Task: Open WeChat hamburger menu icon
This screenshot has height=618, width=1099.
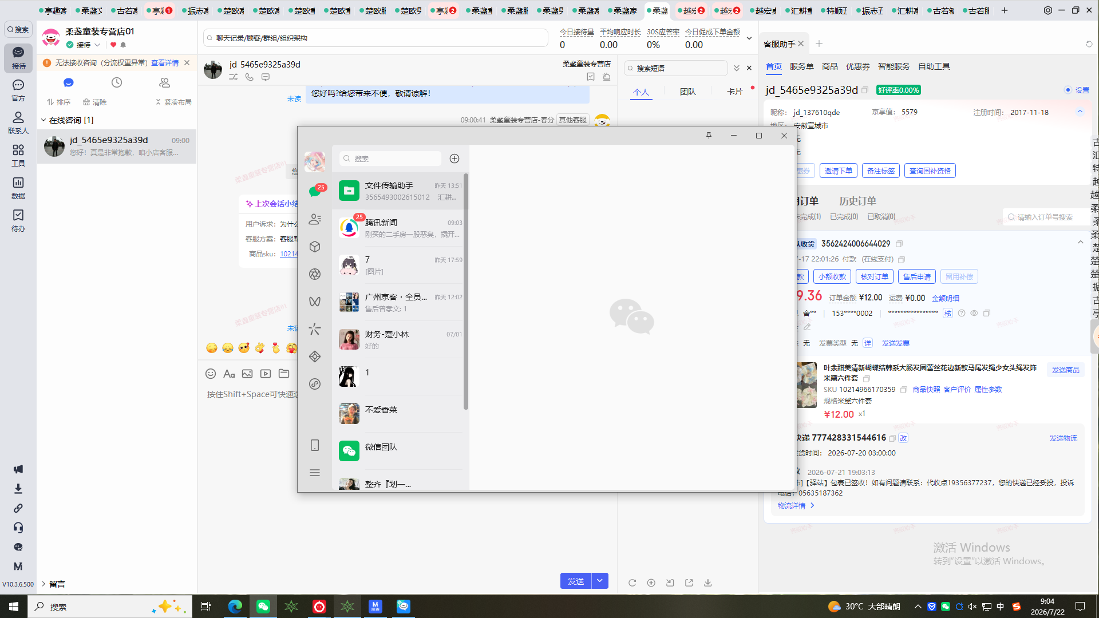Action: (x=315, y=473)
